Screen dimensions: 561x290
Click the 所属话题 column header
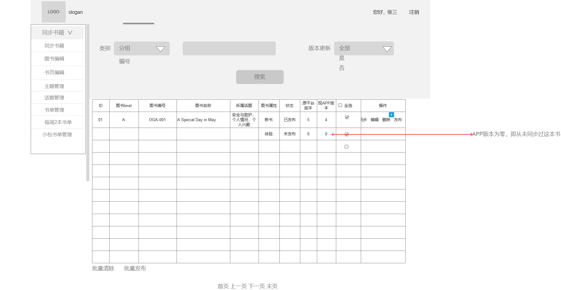pyautogui.click(x=244, y=105)
